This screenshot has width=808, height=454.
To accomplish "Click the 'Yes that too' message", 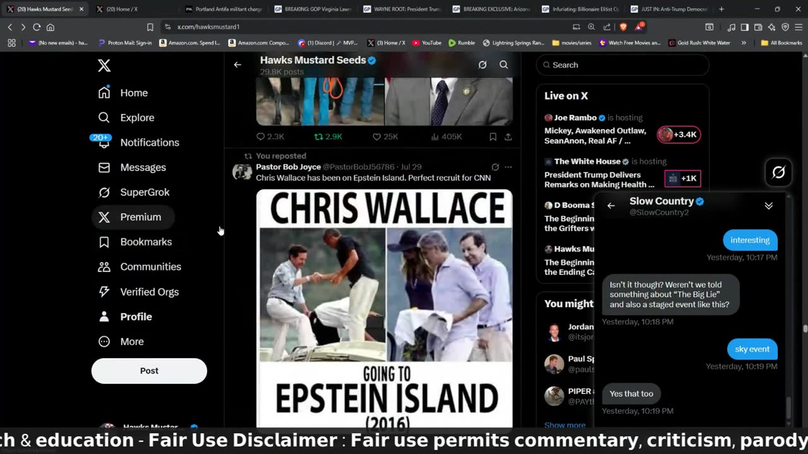I will coord(631,393).
